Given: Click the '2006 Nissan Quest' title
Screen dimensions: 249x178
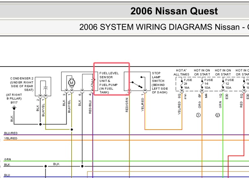Looking at the screenshot, I should click(174, 11).
